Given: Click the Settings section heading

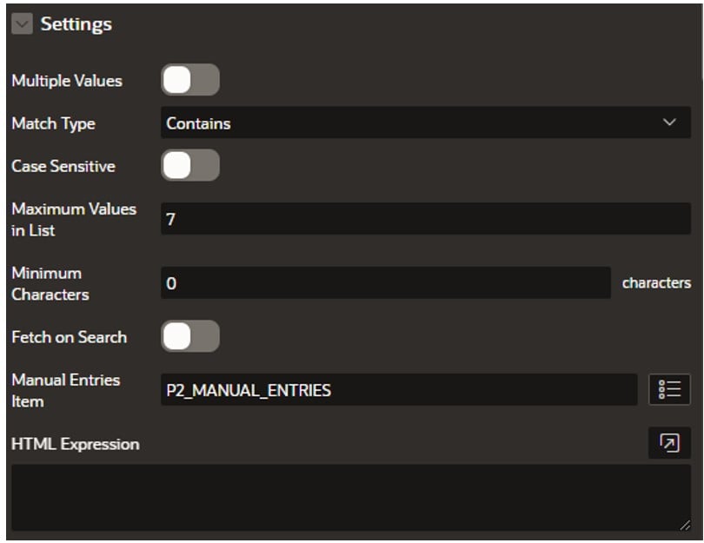Looking at the screenshot, I should [76, 24].
